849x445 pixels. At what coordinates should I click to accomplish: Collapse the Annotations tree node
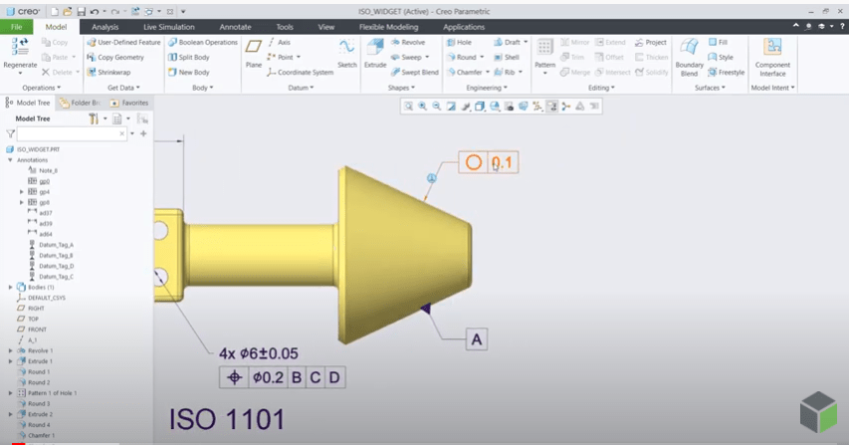click(x=10, y=159)
